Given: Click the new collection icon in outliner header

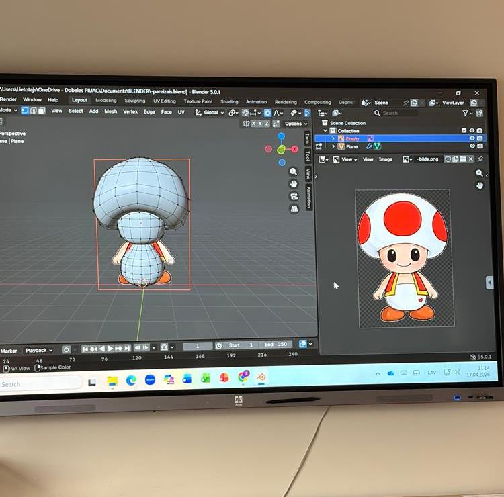Looking at the screenshot, I should (480, 113).
